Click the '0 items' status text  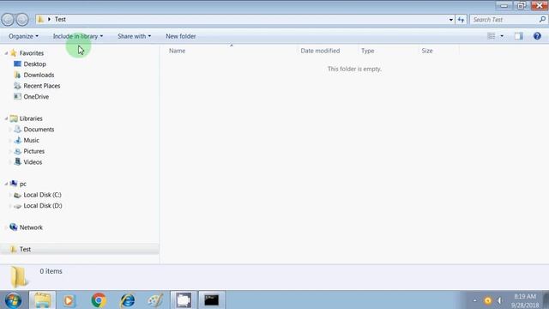click(x=51, y=271)
